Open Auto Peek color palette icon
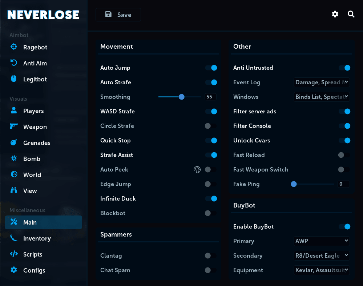363x286 pixels. [197, 170]
